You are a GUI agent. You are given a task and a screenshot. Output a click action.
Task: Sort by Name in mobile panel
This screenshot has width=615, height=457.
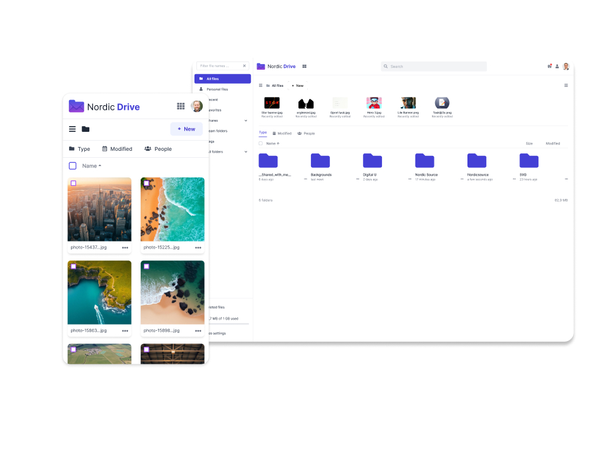point(92,165)
